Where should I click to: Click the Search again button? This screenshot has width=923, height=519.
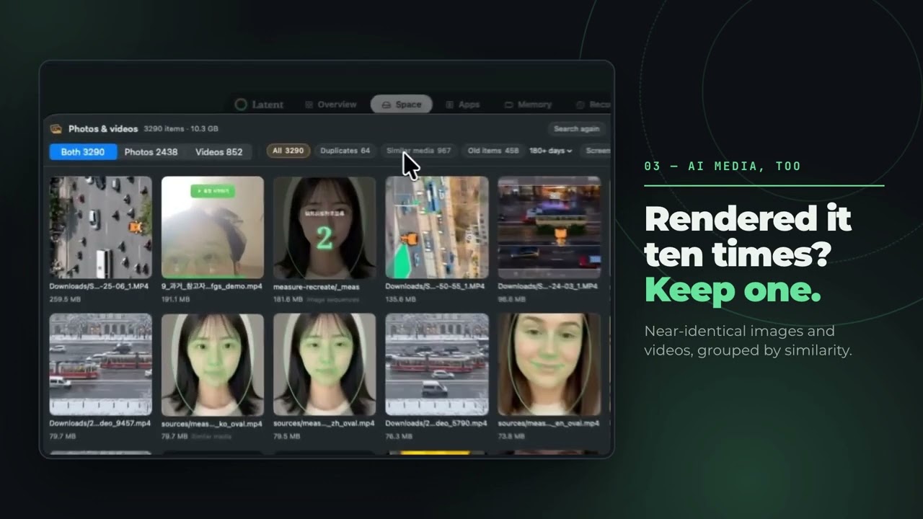576,129
